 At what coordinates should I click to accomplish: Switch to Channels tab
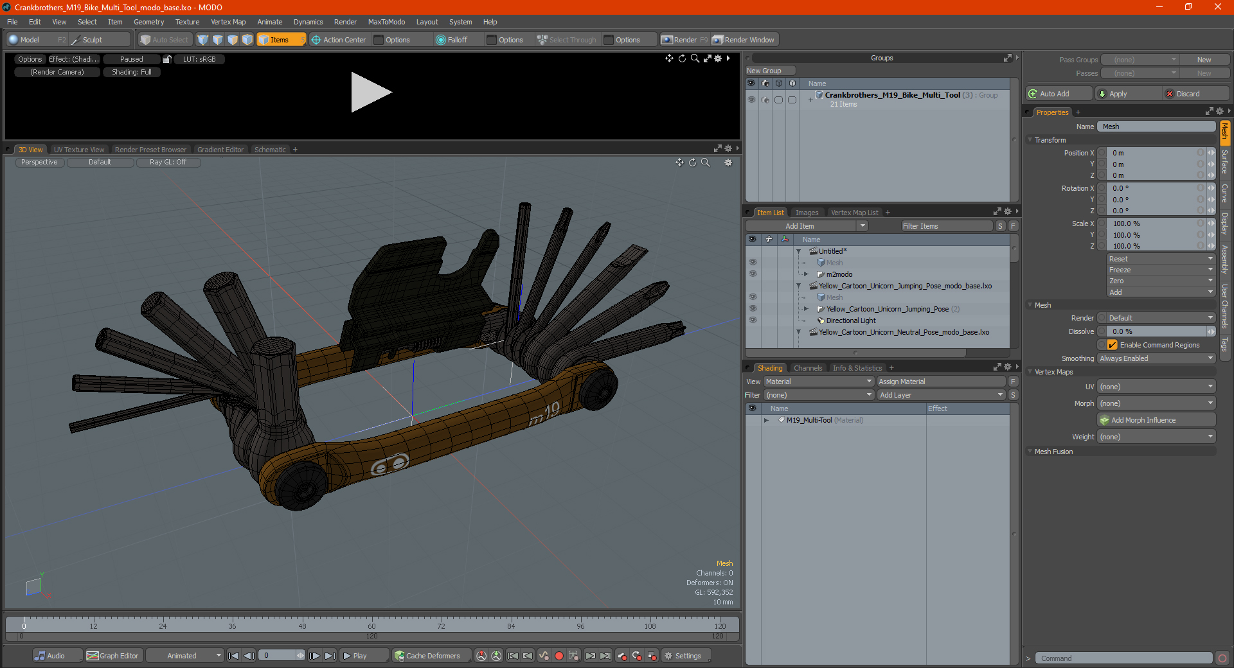[x=807, y=368]
